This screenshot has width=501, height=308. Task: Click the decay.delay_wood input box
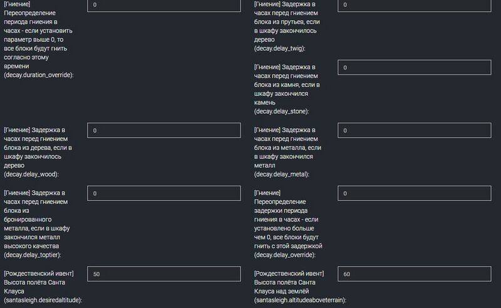pyautogui.click(x=164, y=130)
